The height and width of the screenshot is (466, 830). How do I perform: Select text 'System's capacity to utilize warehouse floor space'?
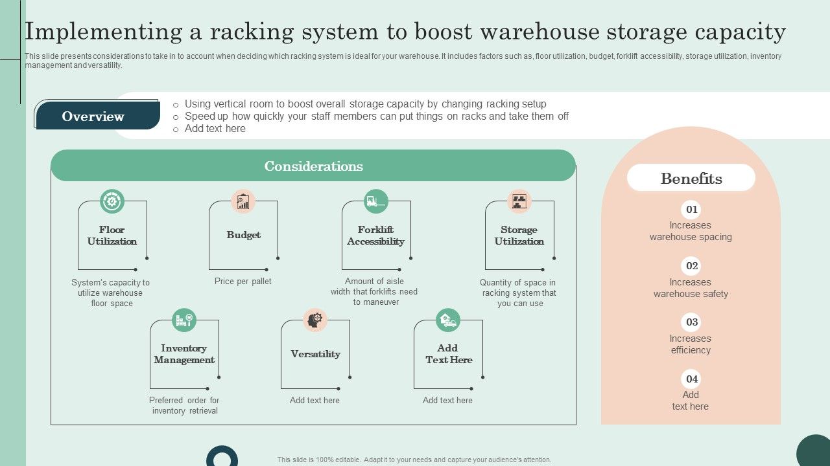click(x=111, y=293)
